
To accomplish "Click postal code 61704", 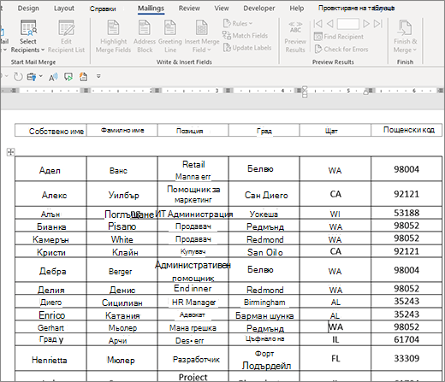I will 406,339.
